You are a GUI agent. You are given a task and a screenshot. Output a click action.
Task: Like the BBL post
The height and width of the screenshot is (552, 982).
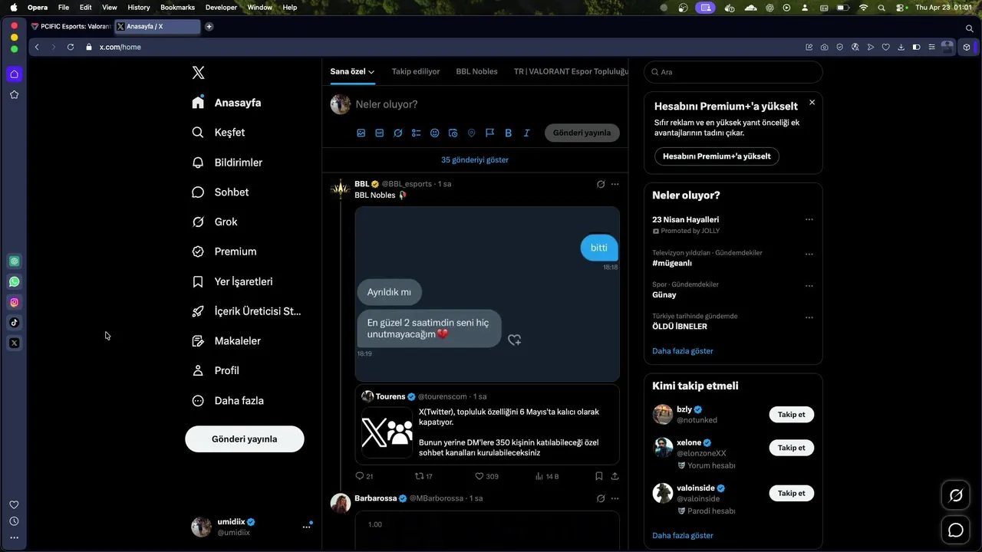486,476
